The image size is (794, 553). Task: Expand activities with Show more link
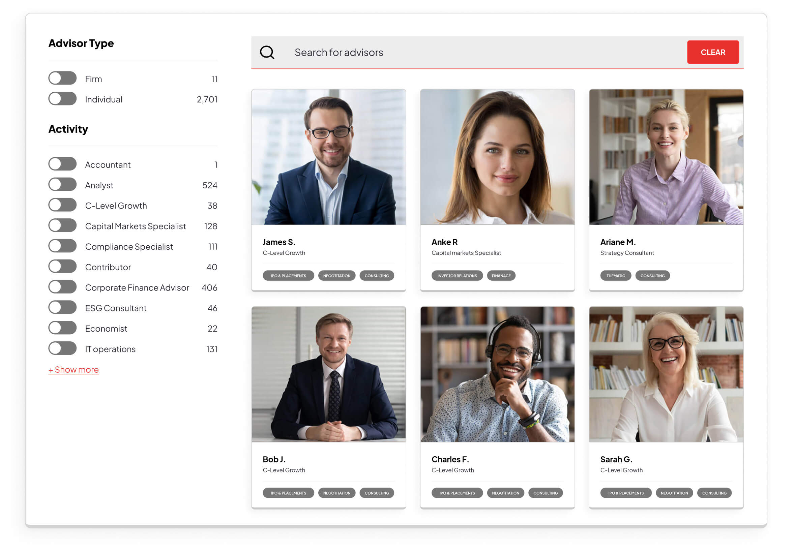point(73,369)
